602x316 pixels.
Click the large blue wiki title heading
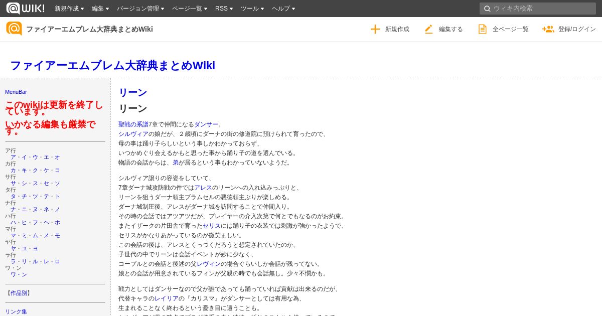pos(112,65)
